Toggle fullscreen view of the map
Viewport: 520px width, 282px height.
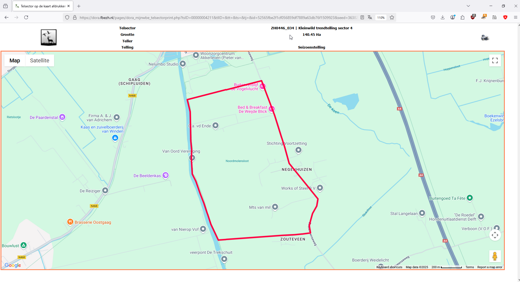[495, 60]
